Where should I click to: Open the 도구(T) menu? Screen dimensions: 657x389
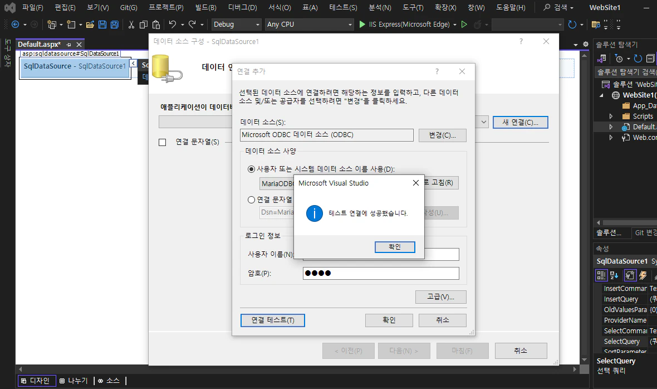coord(413,8)
